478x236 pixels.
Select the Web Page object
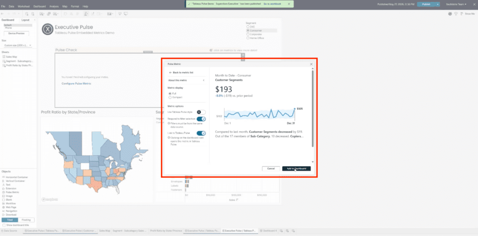click(9, 207)
